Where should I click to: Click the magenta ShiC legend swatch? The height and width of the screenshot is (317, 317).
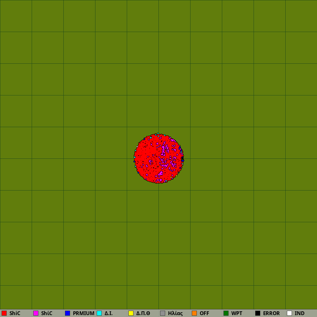coord(36,313)
